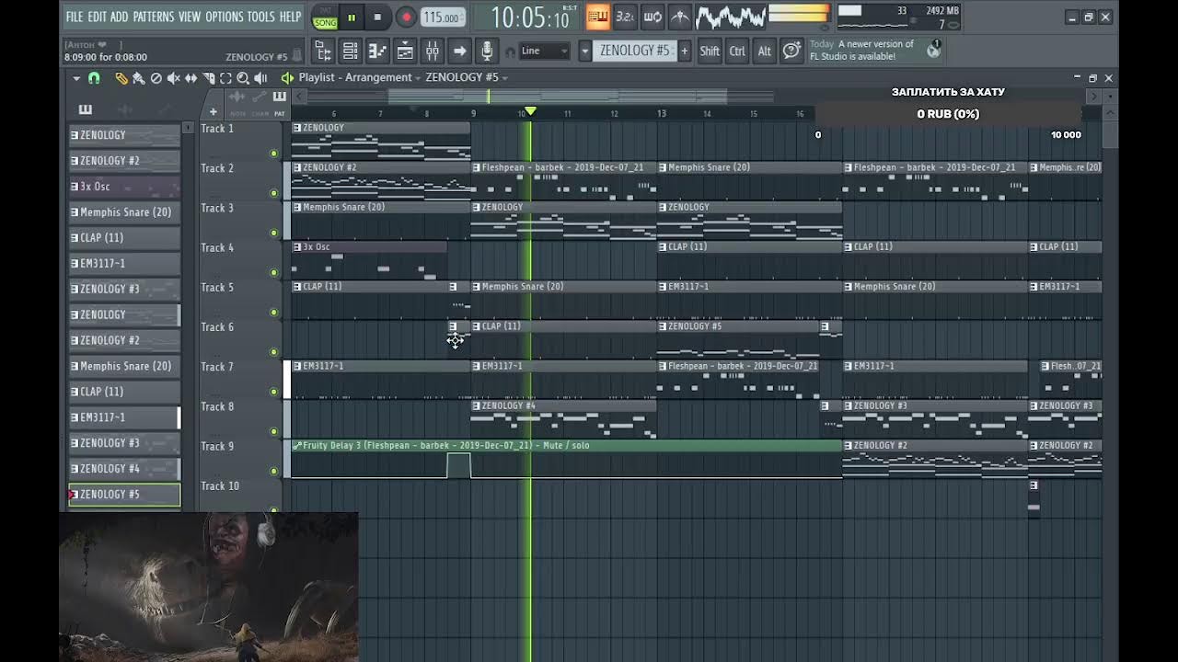Select the Slice tool

[x=208, y=78]
